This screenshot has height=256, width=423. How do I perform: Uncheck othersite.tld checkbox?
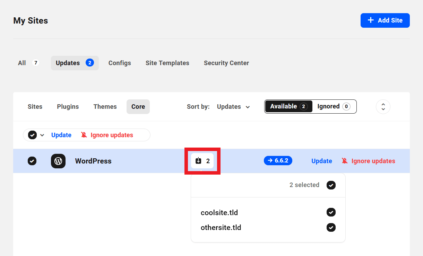[331, 228]
